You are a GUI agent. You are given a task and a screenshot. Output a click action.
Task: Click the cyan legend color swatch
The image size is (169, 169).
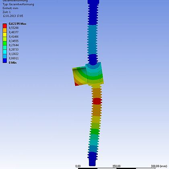pos(5,52)
